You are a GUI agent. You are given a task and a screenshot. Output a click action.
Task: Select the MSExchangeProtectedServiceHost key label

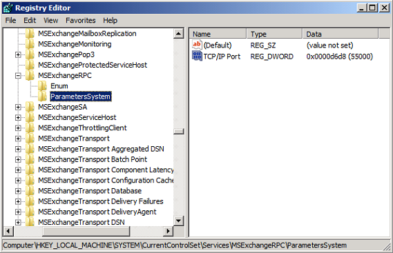93,65
